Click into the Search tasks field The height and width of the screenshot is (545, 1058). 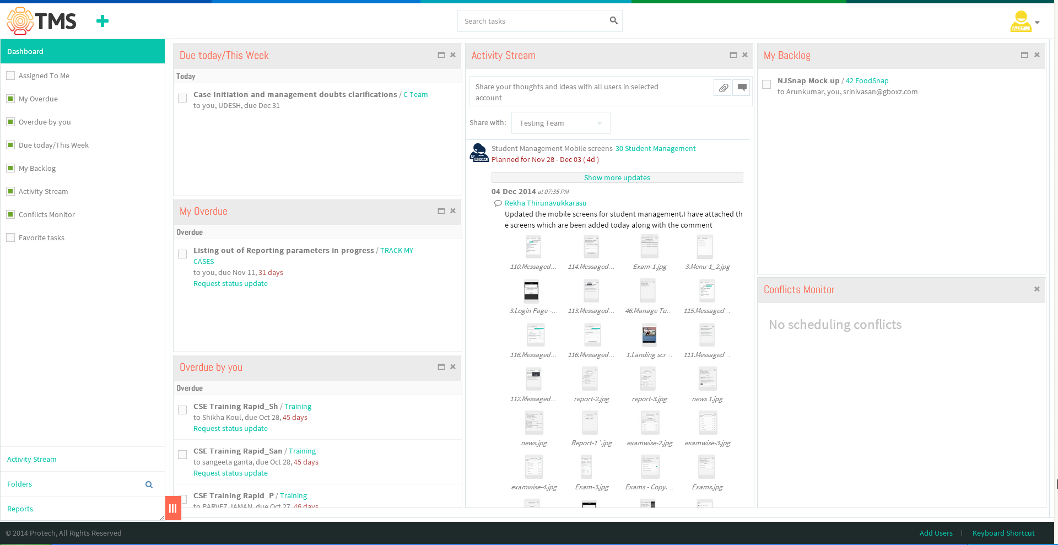[535, 21]
